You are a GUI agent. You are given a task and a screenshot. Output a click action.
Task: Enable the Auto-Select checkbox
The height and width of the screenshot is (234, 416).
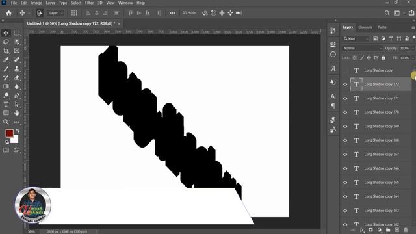click(40, 13)
